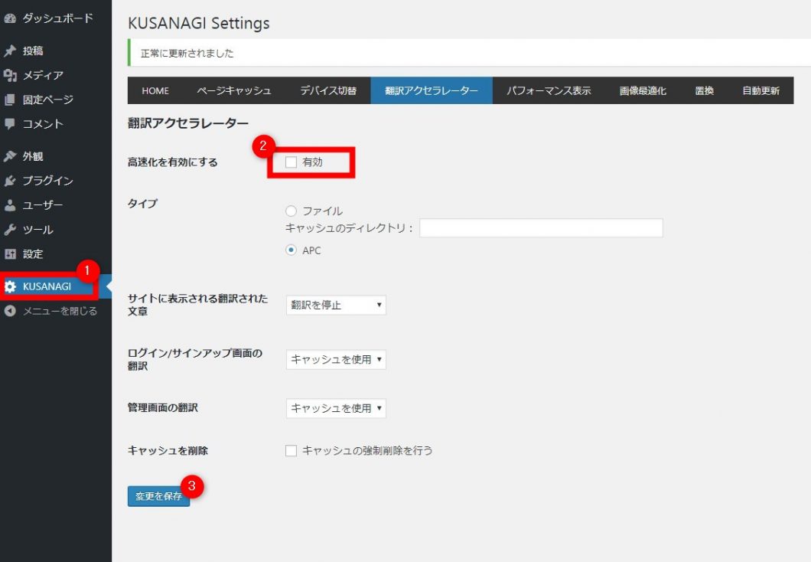This screenshot has width=811, height=562.
Task: Click the キャッシュのディレクトリ label text
Action: tap(349, 227)
